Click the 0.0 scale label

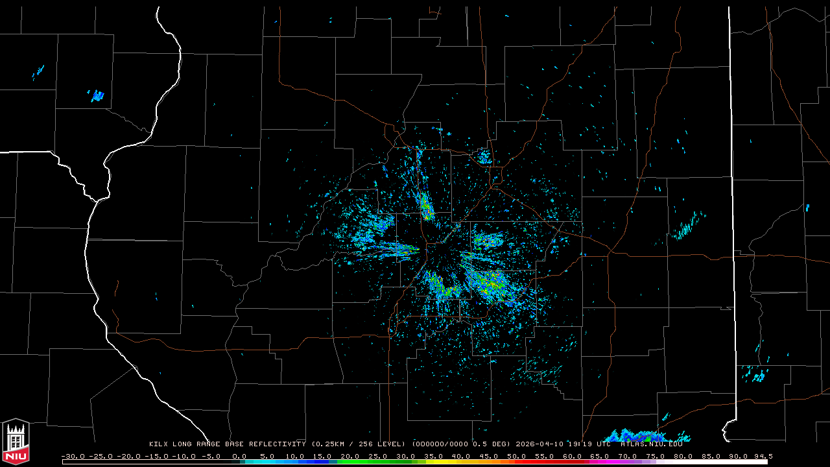(239, 457)
